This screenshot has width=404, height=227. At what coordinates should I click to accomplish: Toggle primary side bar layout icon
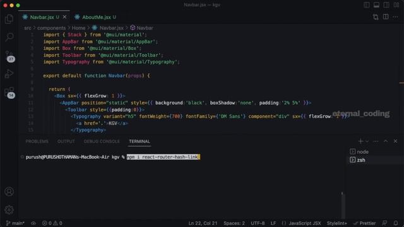[366, 5]
